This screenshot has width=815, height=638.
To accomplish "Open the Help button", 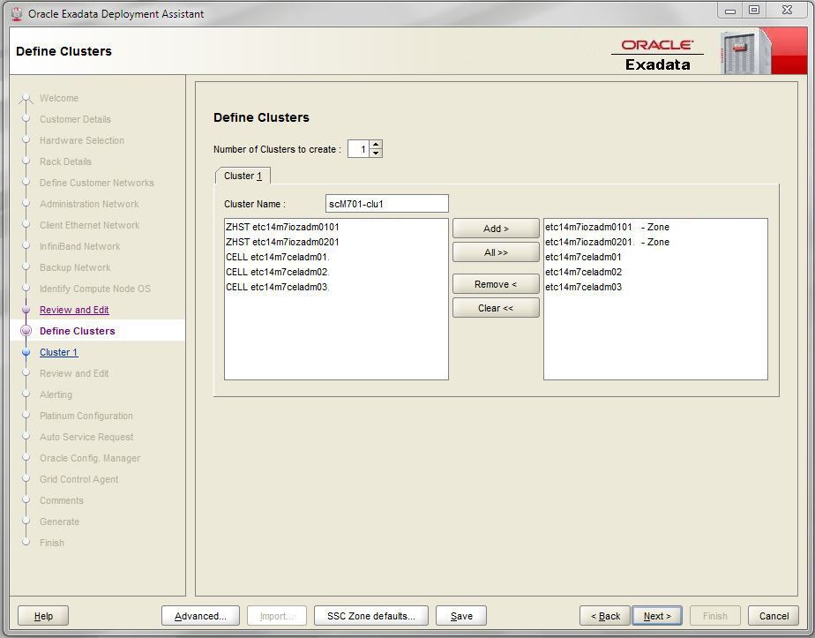I will pyautogui.click(x=43, y=616).
